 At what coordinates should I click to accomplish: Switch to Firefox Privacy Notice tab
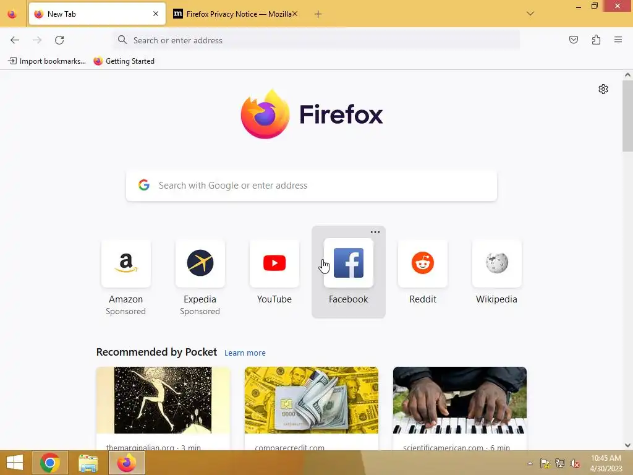click(x=236, y=14)
